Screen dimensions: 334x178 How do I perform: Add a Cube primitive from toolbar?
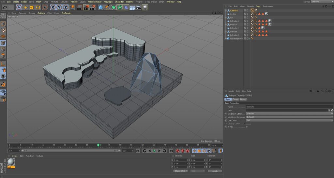pos(100,7)
